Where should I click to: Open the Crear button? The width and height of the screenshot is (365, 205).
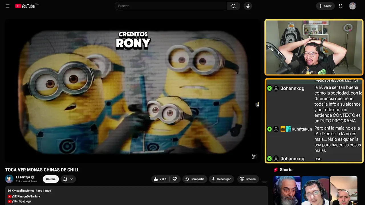point(325,6)
